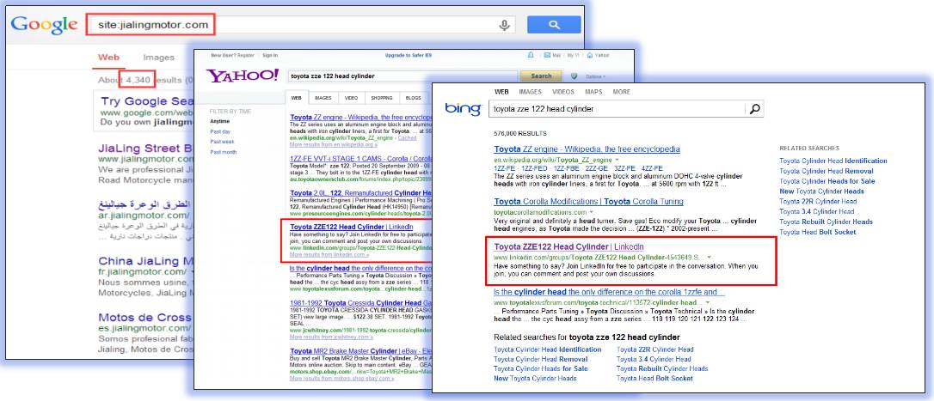Viewport: 934px width, 401px height.
Task: Click More results from en.wikipedia.org
Action: click(x=334, y=144)
